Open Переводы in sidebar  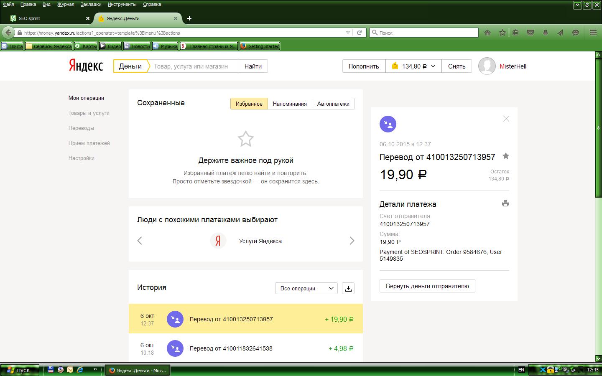(x=81, y=128)
